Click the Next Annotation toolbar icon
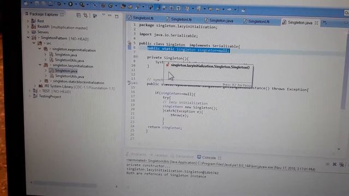Viewport: 349px width, 196px height. [x=187, y=9]
